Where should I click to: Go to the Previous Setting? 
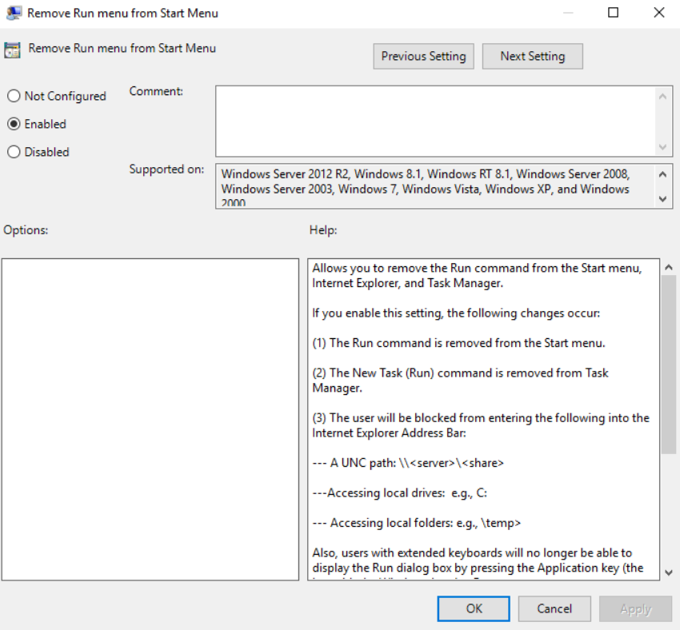423,56
